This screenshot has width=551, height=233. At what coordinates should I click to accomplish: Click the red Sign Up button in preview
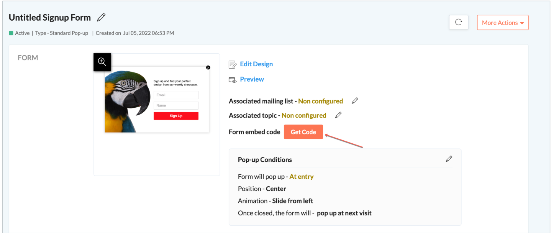176,116
